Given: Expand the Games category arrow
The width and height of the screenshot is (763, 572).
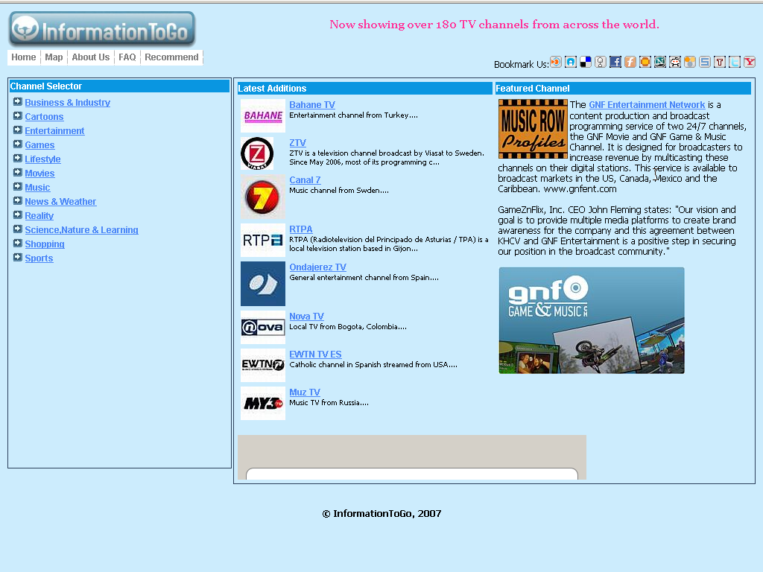Looking at the screenshot, I should tap(18, 144).
